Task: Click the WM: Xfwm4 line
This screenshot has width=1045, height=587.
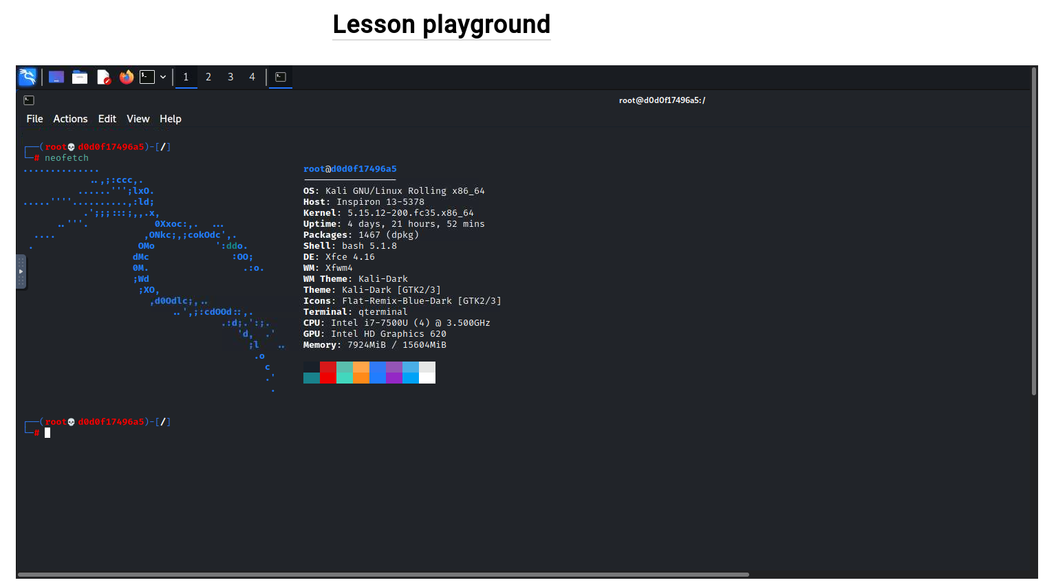Action: [x=328, y=268]
